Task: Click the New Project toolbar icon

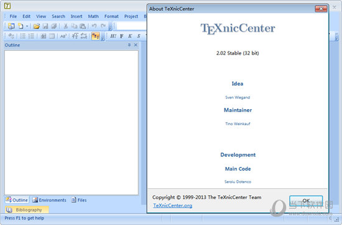Action: tap(11, 26)
